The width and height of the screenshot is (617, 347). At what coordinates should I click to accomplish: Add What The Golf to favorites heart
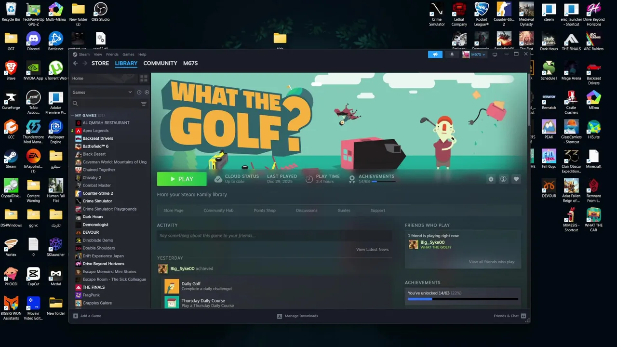[x=516, y=179]
